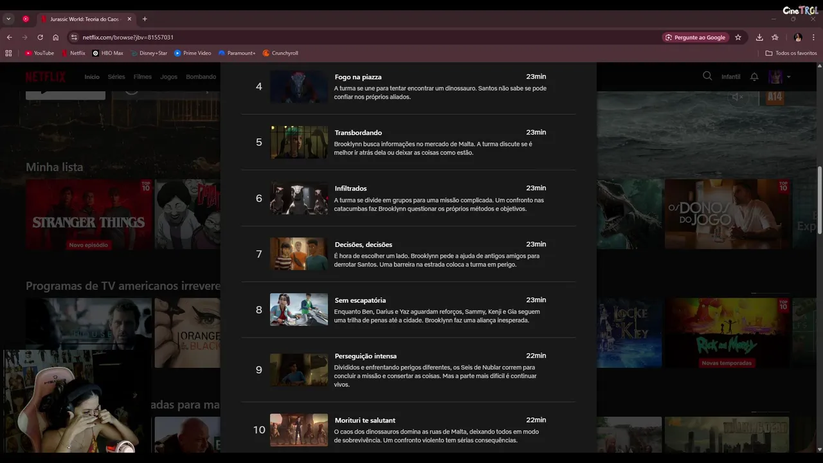Open the Netflix search magnifier

pyautogui.click(x=707, y=76)
